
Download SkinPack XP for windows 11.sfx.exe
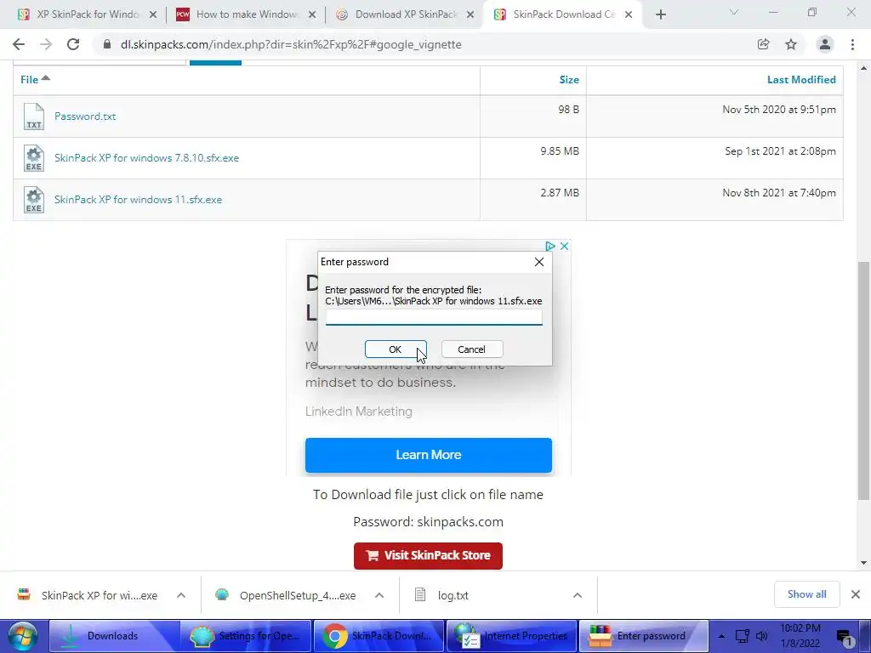(138, 199)
